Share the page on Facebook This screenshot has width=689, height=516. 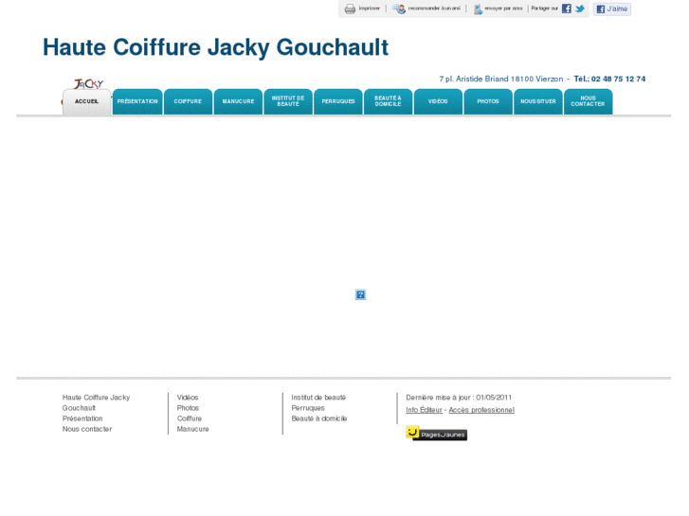[567, 9]
